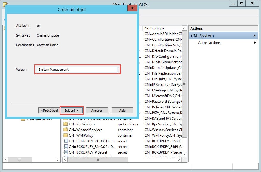Viewport: 261px width, 172px height.
Task: Close the Créer un objet dialog
Action: 132,8
